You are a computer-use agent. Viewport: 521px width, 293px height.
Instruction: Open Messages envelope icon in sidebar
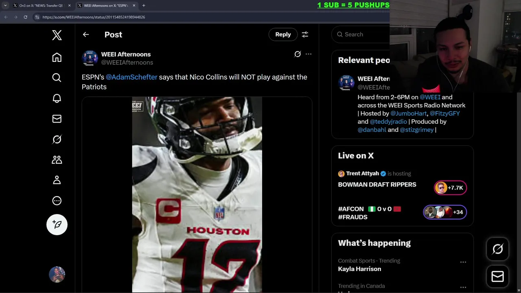click(x=57, y=119)
